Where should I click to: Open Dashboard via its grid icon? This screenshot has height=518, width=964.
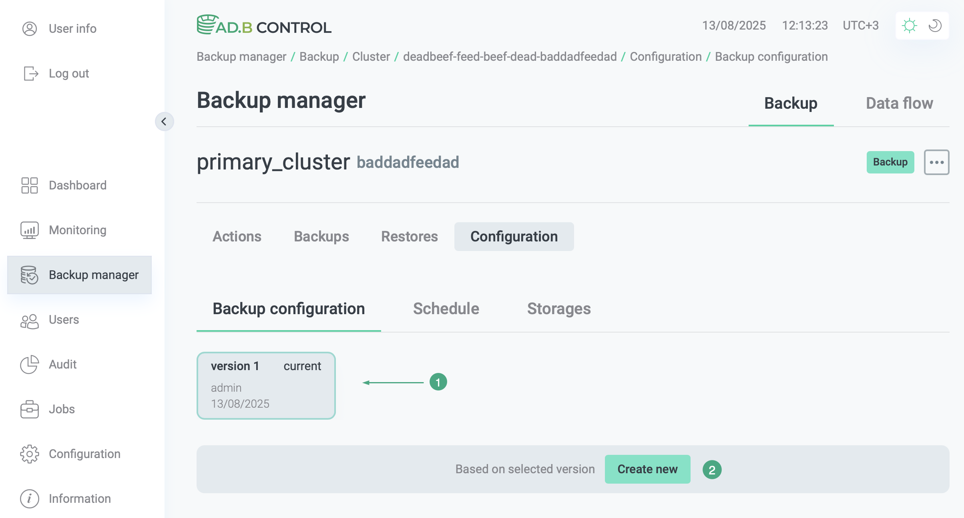coord(29,185)
